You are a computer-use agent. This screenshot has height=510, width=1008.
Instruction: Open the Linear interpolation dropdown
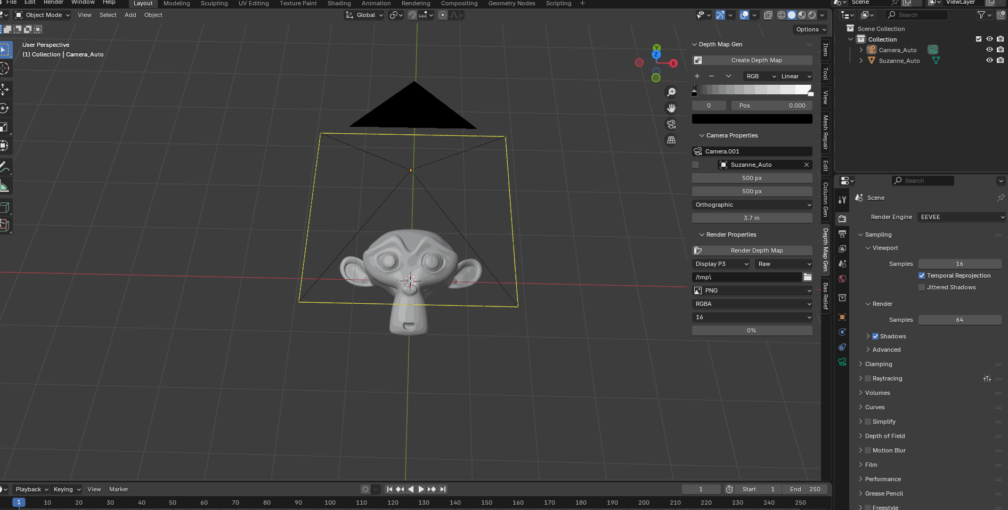click(x=795, y=76)
